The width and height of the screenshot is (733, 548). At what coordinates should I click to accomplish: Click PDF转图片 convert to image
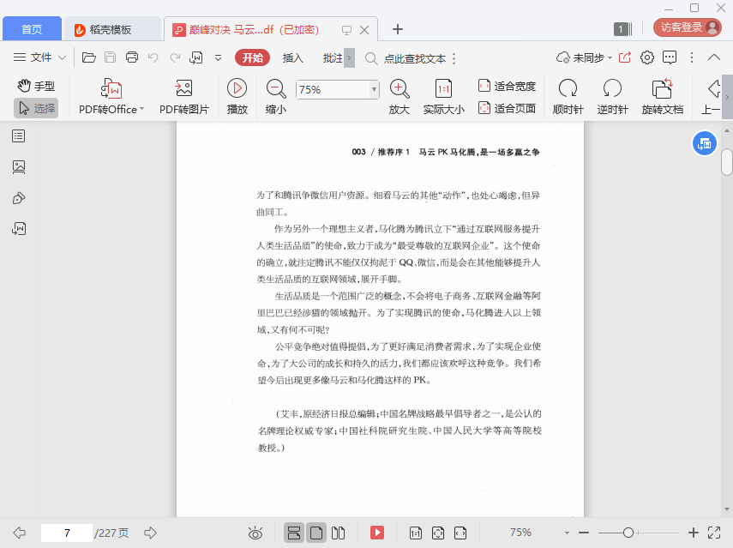184,97
